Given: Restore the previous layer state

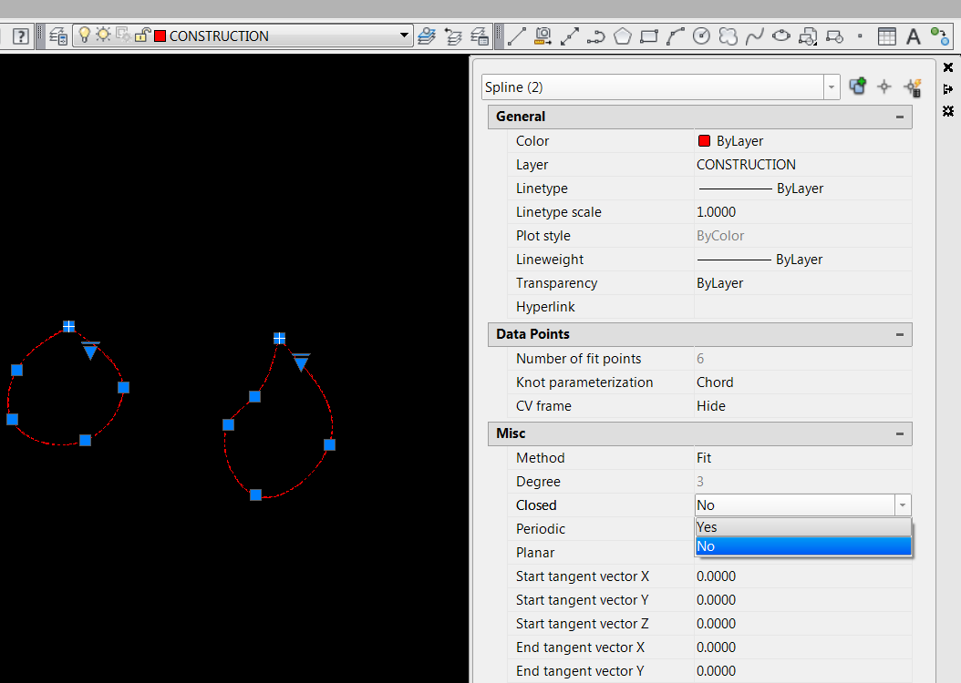Looking at the screenshot, I should pos(453,36).
